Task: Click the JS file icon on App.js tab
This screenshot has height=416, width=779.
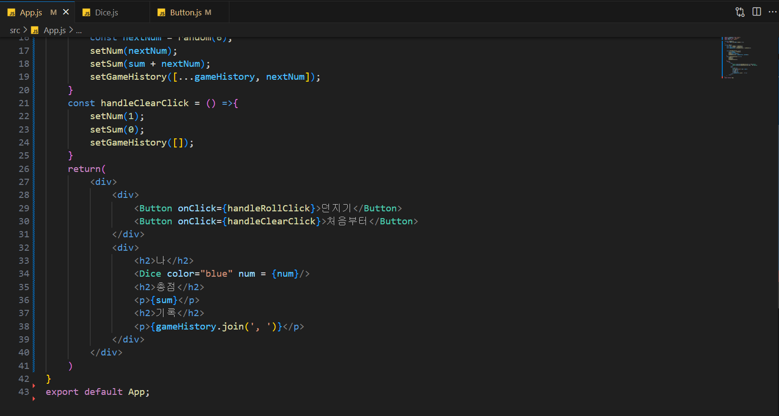Action: [12, 13]
